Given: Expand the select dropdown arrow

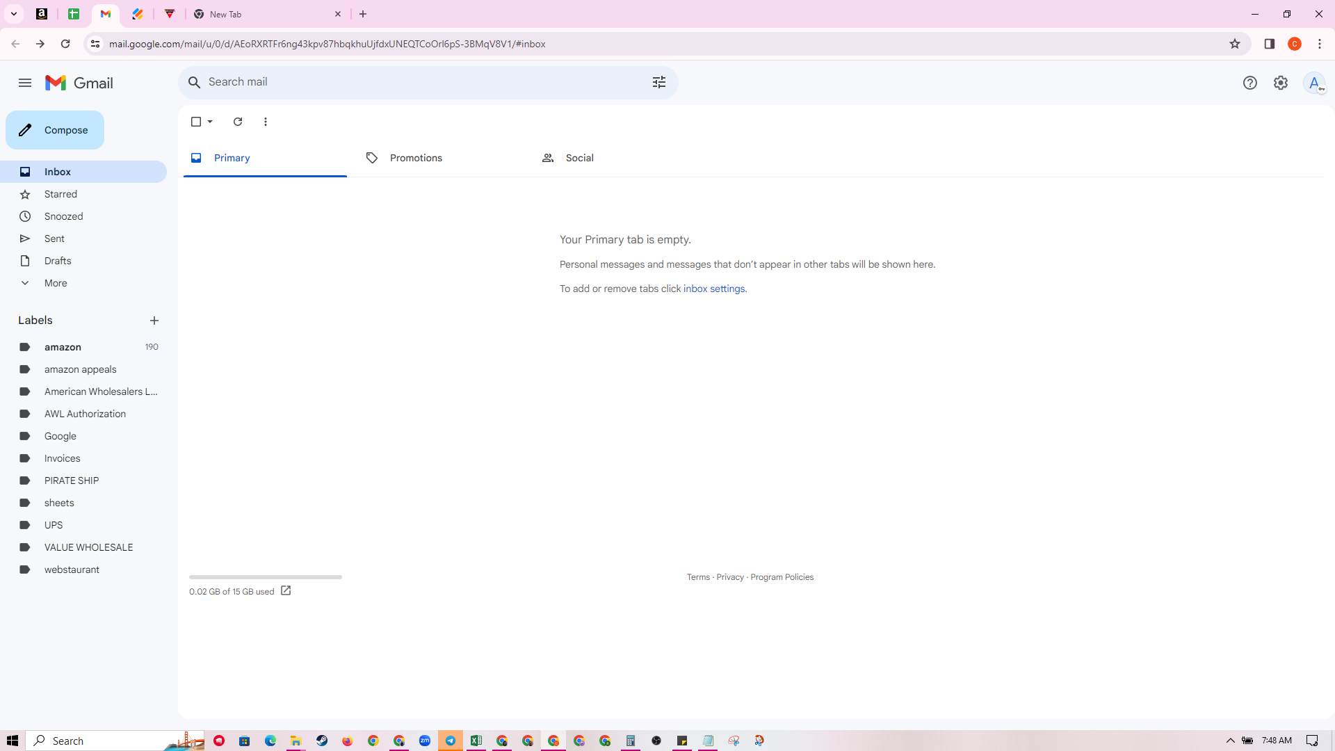Looking at the screenshot, I should coord(210,122).
